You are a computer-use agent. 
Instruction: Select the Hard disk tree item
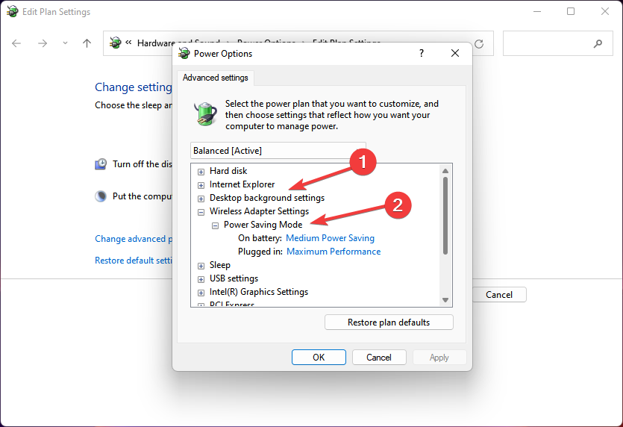(x=228, y=171)
